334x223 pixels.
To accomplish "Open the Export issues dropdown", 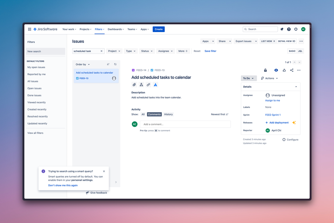I will 246,41.
